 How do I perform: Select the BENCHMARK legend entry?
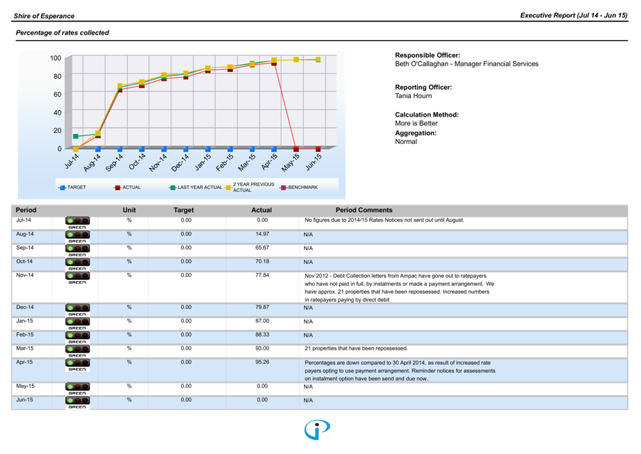[298, 188]
